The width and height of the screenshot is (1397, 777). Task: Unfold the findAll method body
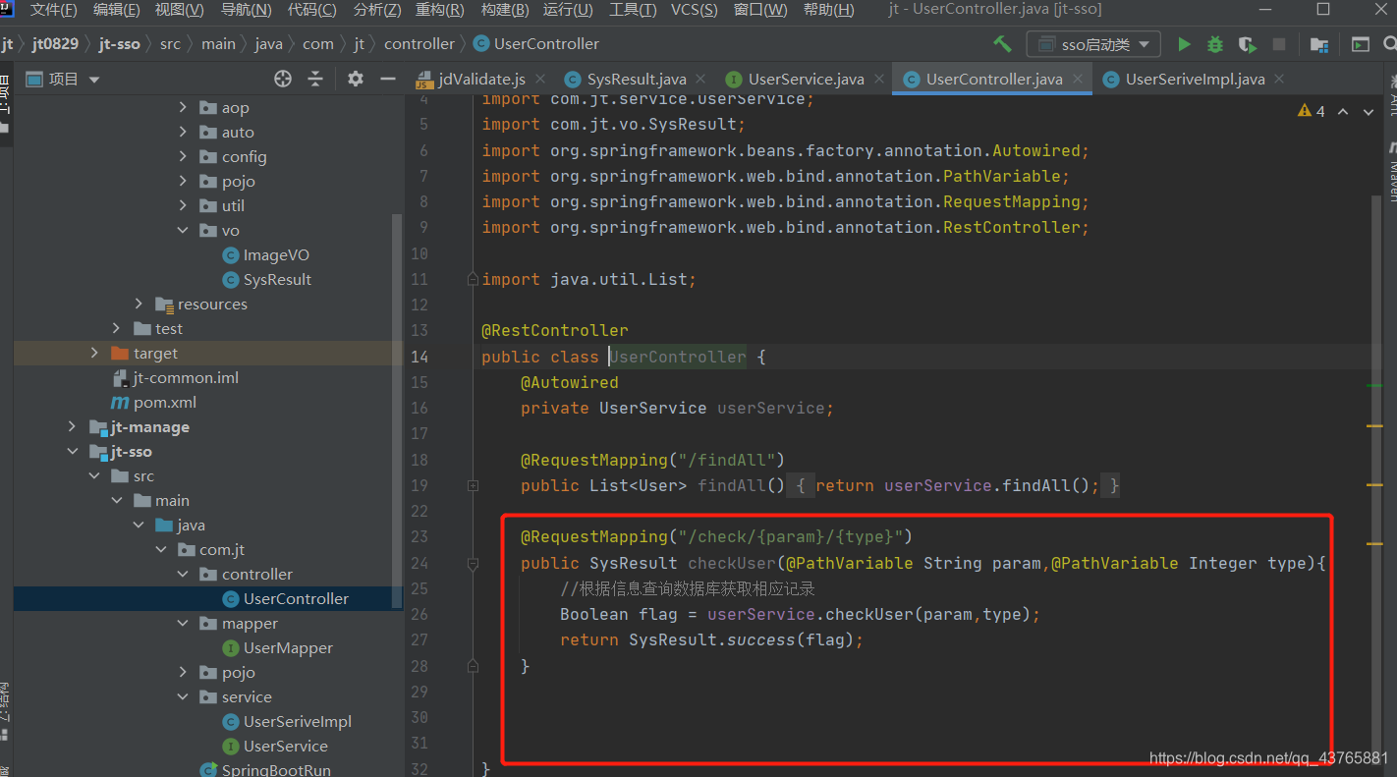[474, 485]
